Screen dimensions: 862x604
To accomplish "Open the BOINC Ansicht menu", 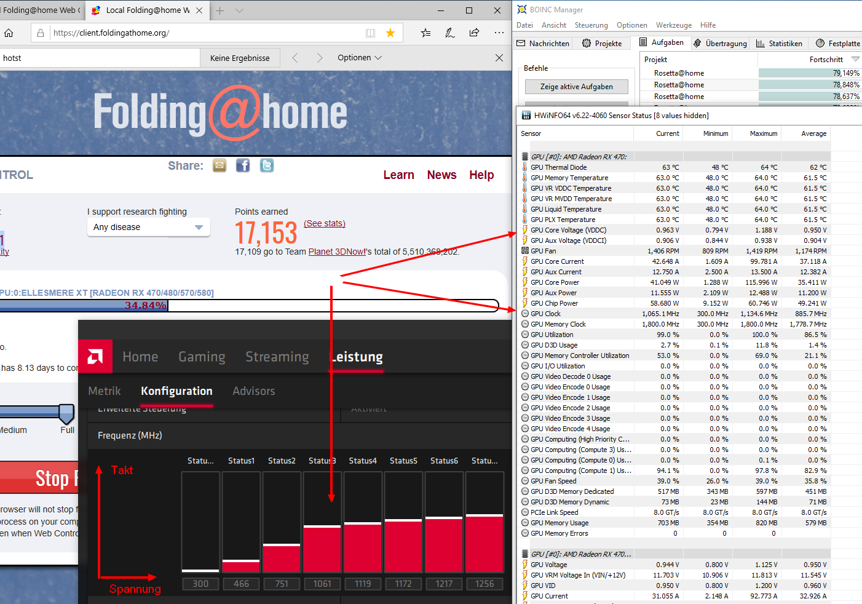I will click(554, 25).
